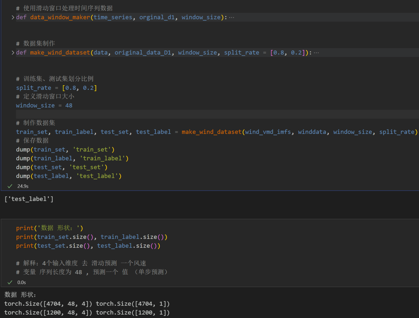Expand the folded data_window_maker function

click(x=13, y=17)
